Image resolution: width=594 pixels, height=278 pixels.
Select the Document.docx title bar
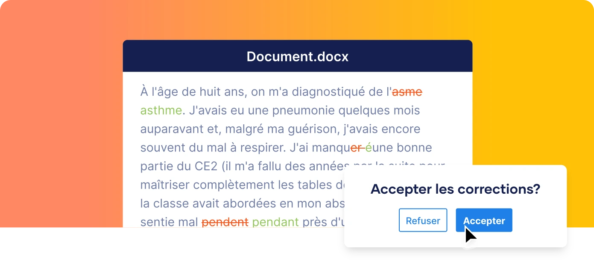click(298, 56)
